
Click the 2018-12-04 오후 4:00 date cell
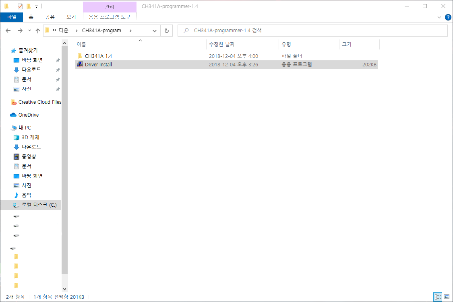(234, 56)
